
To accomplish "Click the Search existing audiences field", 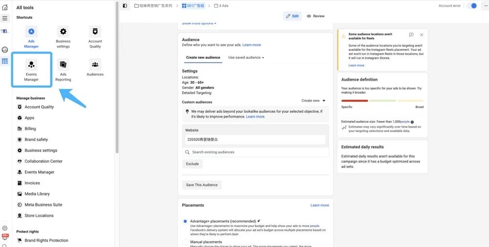I will click(x=255, y=152).
